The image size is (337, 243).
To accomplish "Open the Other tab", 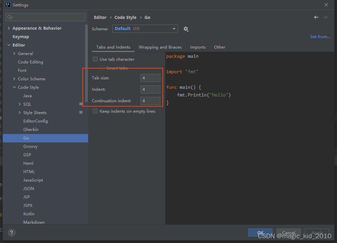I will point(219,47).
